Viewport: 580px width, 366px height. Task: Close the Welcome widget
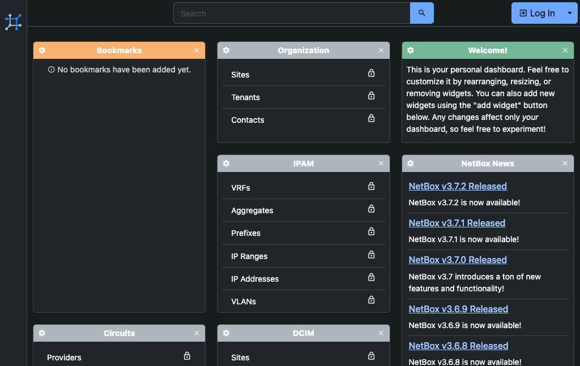[x=565, y=50]
